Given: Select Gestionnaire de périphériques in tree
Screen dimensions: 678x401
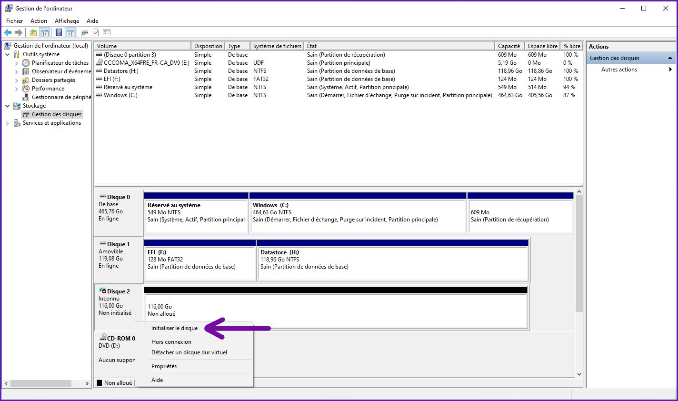Looking at the screenshot, I should click(61, 97).
